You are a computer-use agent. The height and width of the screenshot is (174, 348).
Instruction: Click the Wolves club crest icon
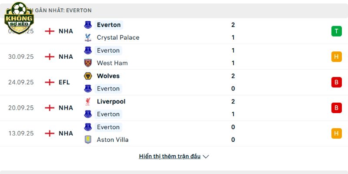(88, 76)
